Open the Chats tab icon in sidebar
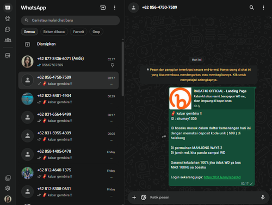Screen dimensions: 272x205 pos(8,8)
